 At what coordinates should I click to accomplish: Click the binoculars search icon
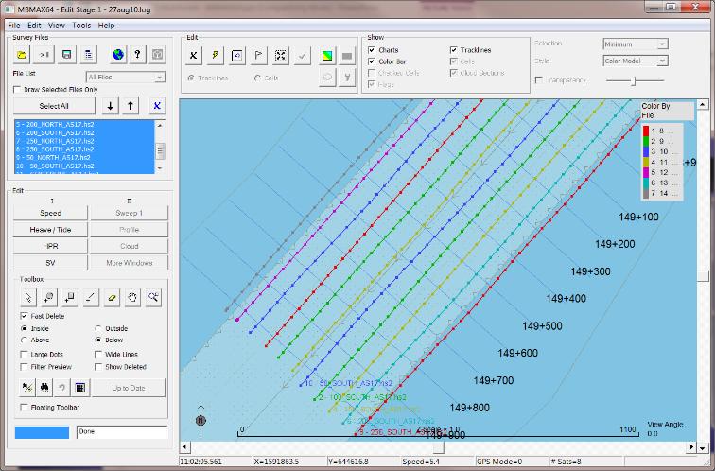click(x=44, y=388)
